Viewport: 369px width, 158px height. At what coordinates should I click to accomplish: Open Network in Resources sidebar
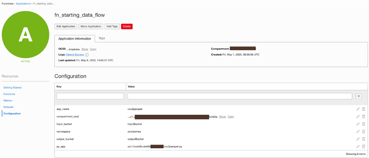click(x=8, y=107)
